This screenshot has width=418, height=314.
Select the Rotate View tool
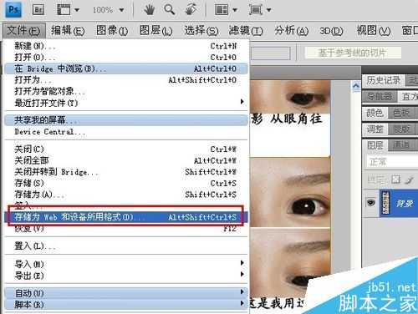tap(191, 10)
